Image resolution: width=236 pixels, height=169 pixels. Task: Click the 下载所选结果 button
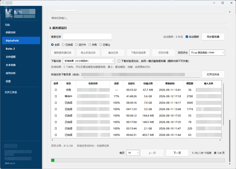click(138, 53)
